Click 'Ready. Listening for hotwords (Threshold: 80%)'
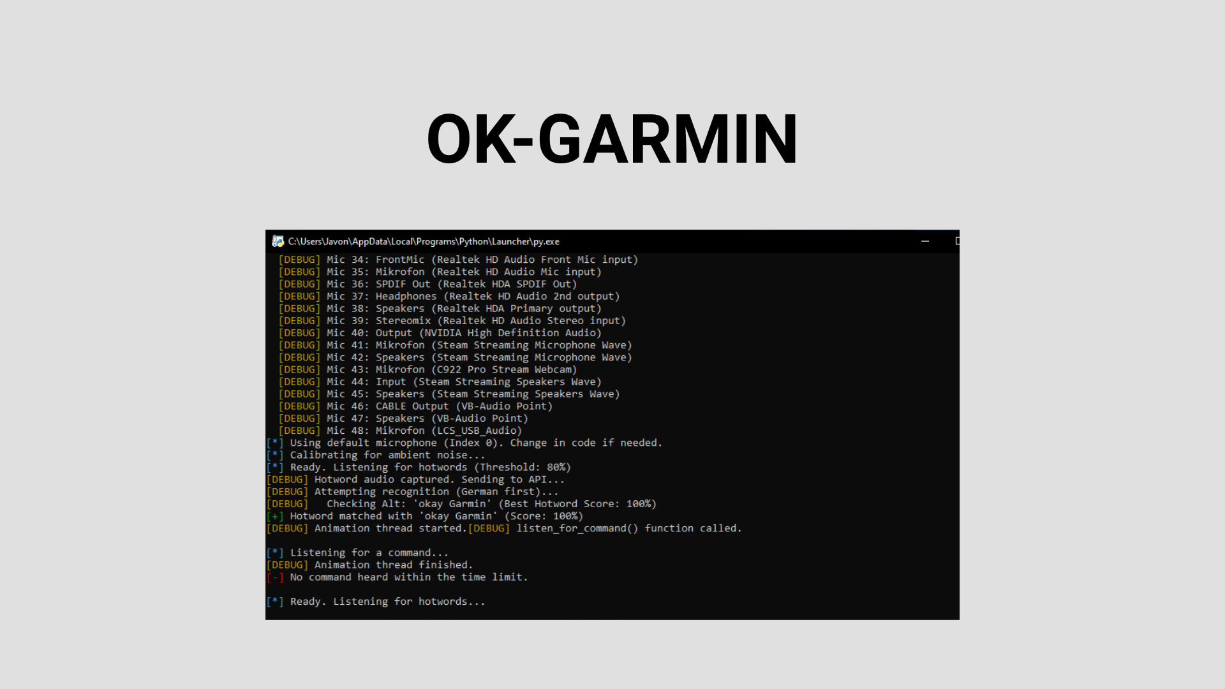This screenshot has height=689, width=1225. point(419,467)
